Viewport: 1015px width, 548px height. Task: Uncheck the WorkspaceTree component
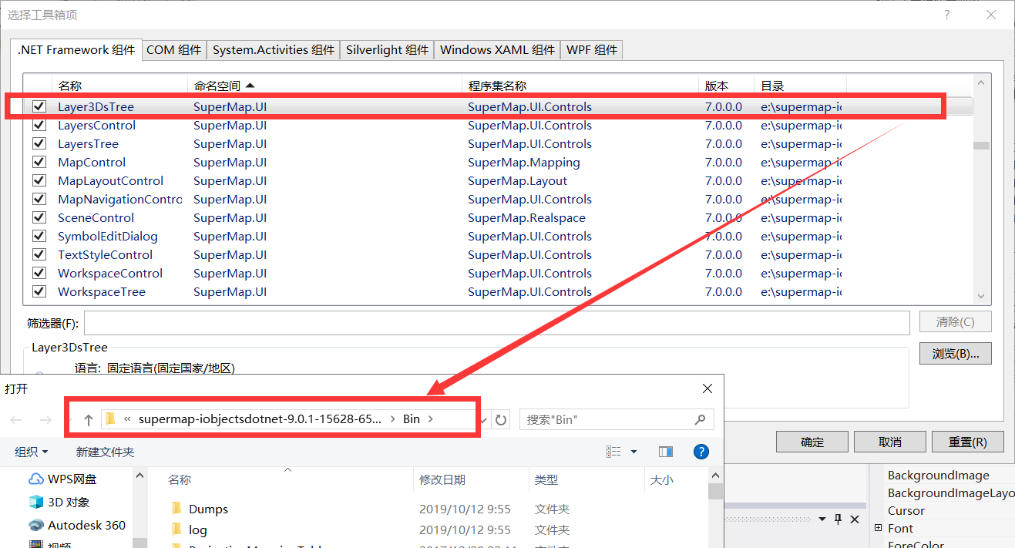pos(39,292)
